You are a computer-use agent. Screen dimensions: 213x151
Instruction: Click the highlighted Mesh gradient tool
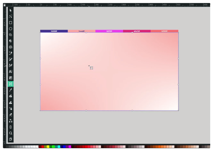(11, 84)
